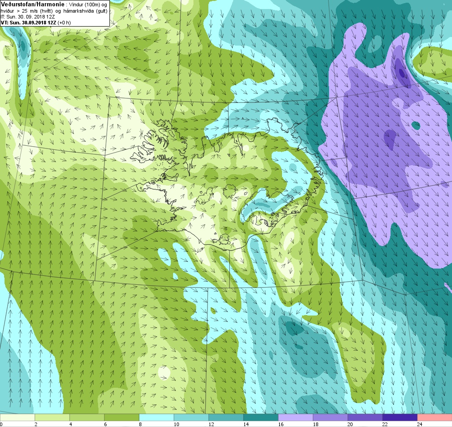This screenshot has height=427, width=452.
Task: Click the medium purple 18–20 m/s legend swatch
Action: point(330,418)
